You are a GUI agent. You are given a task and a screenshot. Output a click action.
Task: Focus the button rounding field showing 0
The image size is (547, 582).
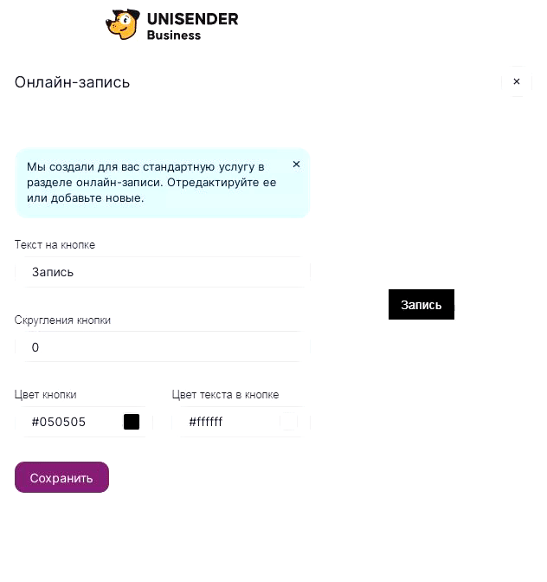(163, 347)
